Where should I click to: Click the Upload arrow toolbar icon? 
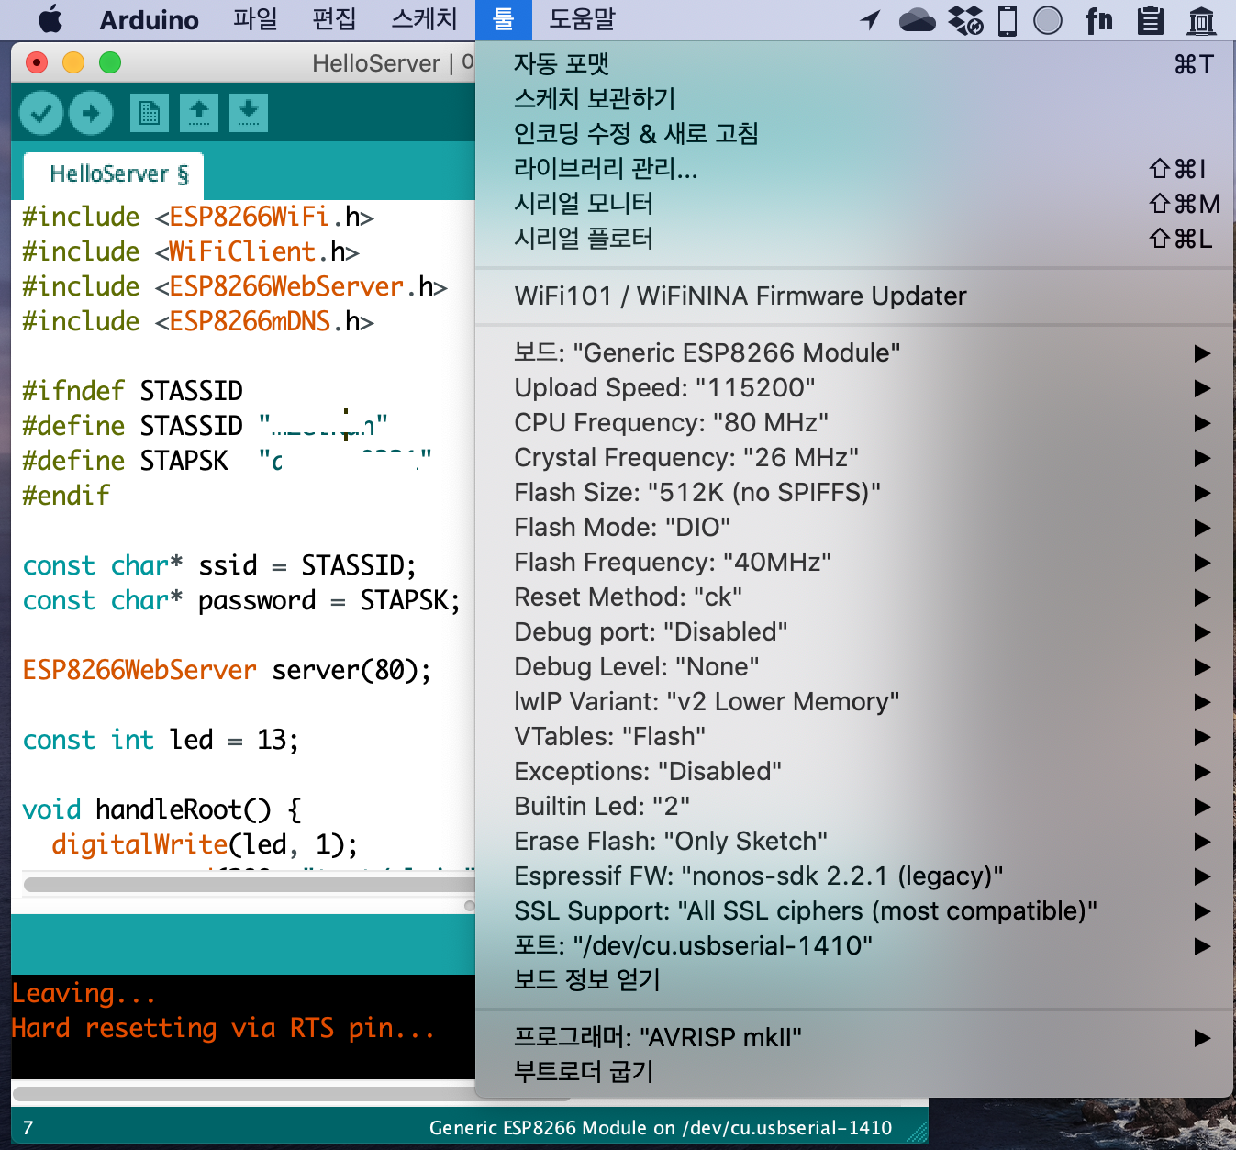(91, 114)
